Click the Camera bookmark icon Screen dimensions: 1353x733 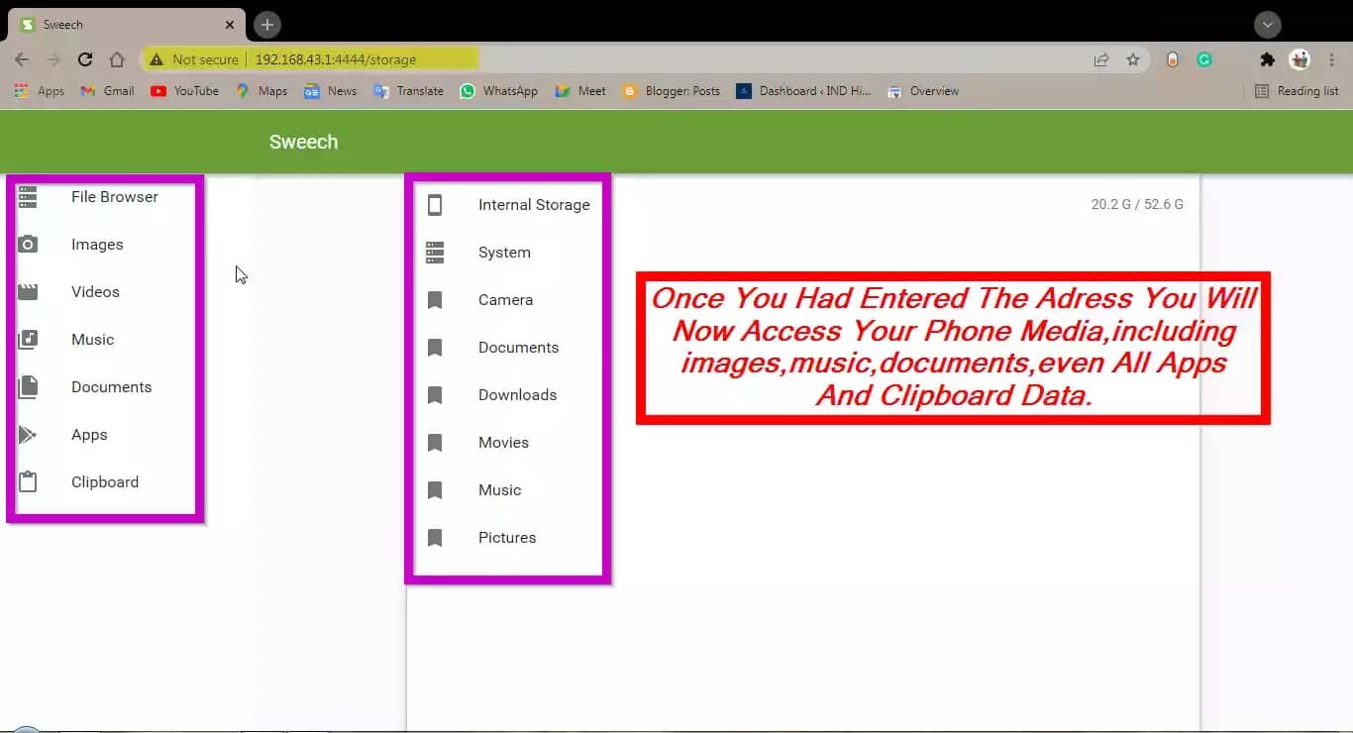[x=435, y=300]
